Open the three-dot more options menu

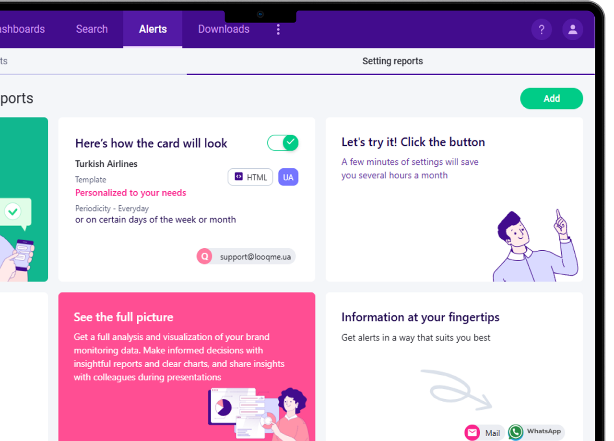[278, 30]
